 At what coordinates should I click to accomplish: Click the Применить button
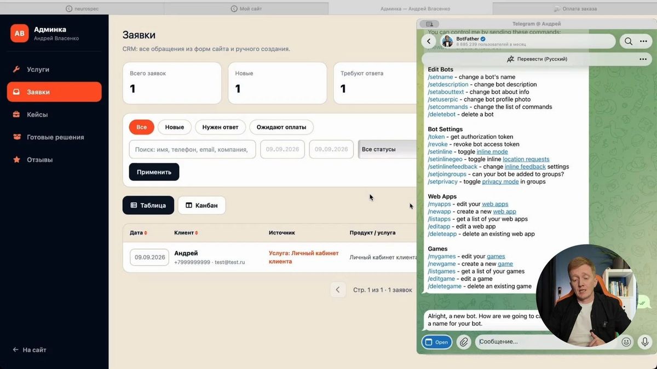[154, 172]
